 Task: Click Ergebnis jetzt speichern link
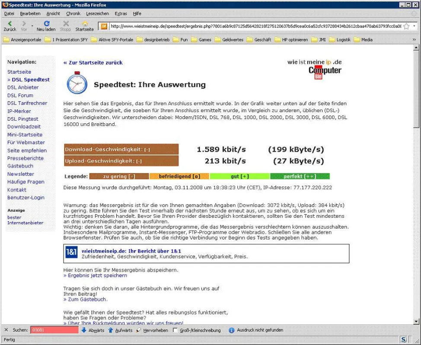[95, 276]
